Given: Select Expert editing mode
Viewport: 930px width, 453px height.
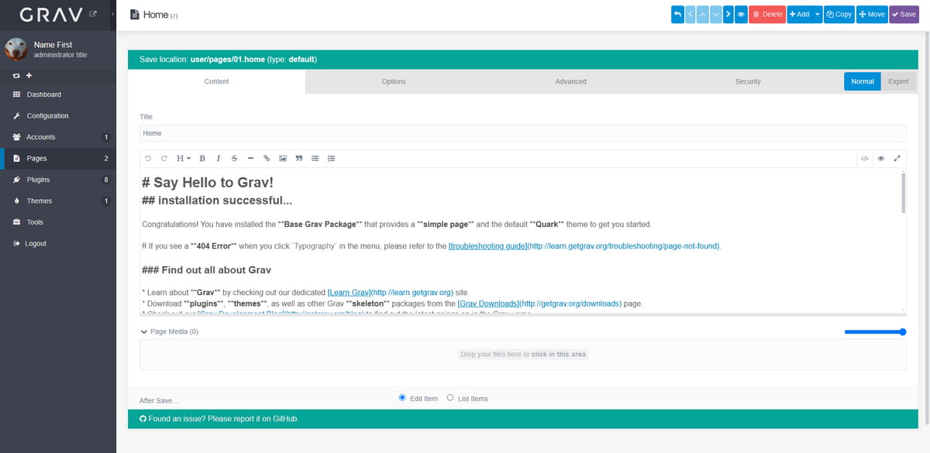Looking at the screenshot, I should pyautogui.click(x=898, y=81).
